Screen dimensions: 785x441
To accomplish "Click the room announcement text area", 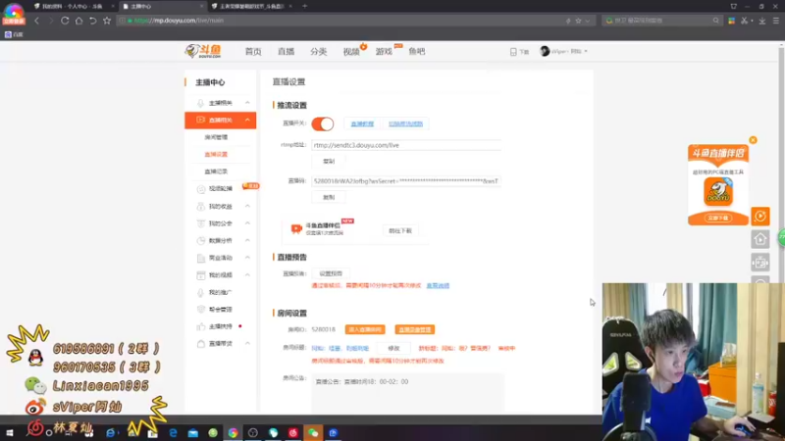I will 407,393.
